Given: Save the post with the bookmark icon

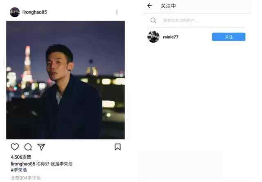Looking at the screenshot, I should click(x=117, y=147).
